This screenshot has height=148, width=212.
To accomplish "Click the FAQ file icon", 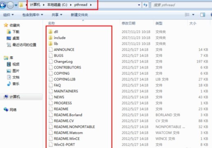I will [x=51, y=85].
